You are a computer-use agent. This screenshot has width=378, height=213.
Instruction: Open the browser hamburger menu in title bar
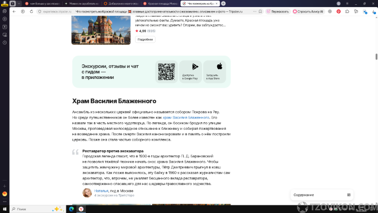[347, 3]
